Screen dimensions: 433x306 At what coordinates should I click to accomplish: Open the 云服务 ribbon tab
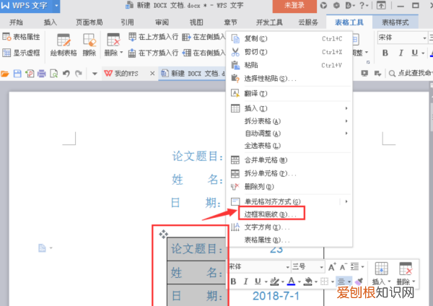[x=308, y=22]
